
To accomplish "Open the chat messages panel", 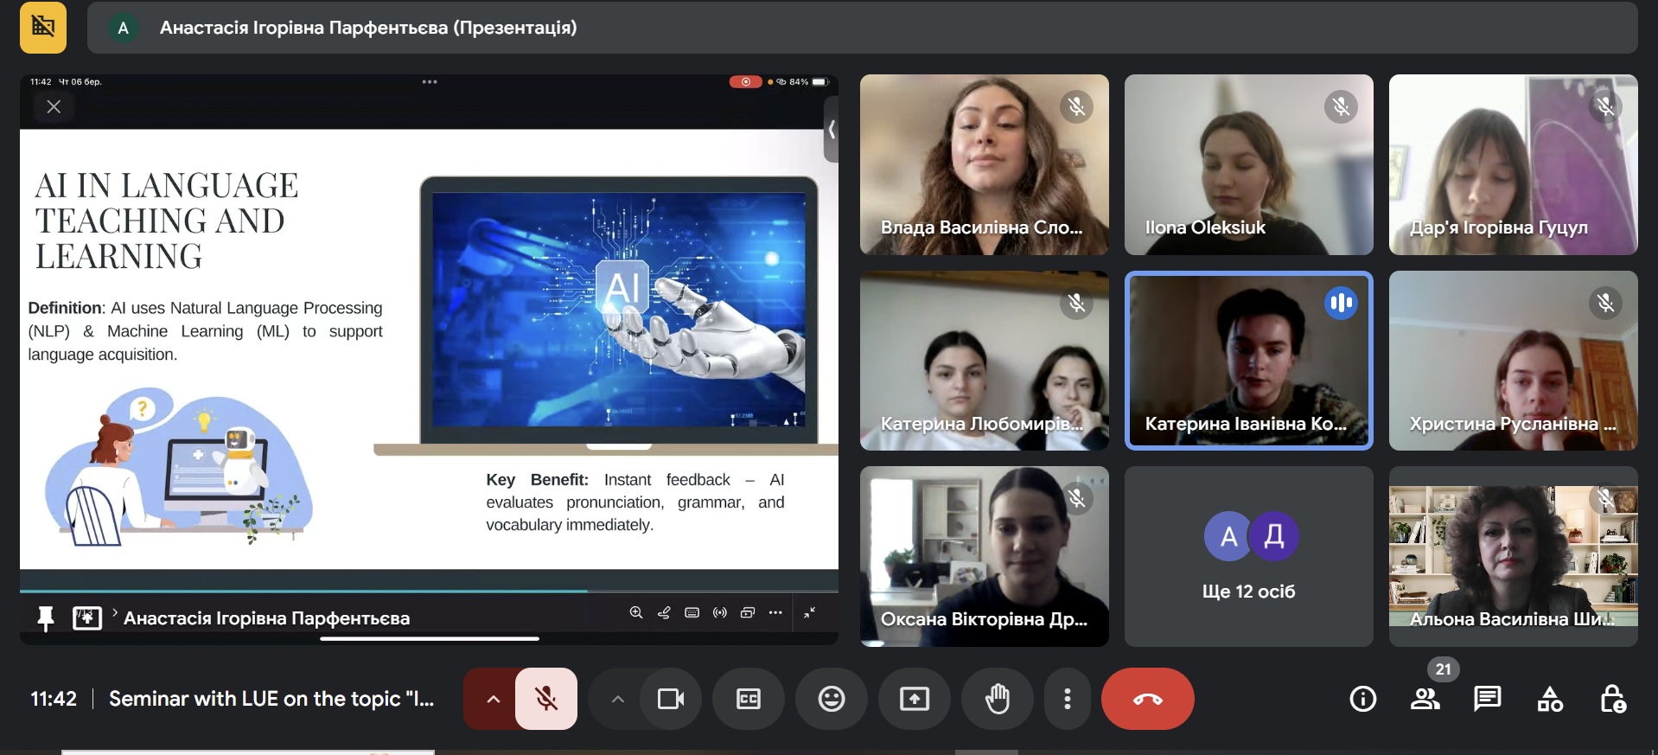I will click(1488, 699).
